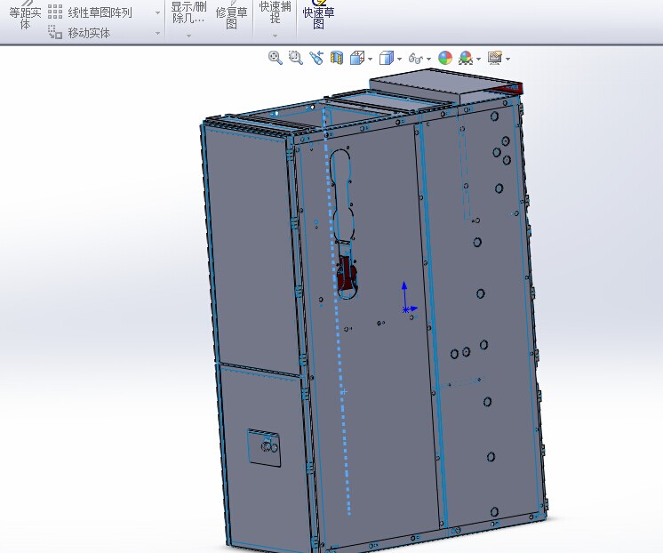Select the small rectangular panel with round holes

click(x=264, y=448)
